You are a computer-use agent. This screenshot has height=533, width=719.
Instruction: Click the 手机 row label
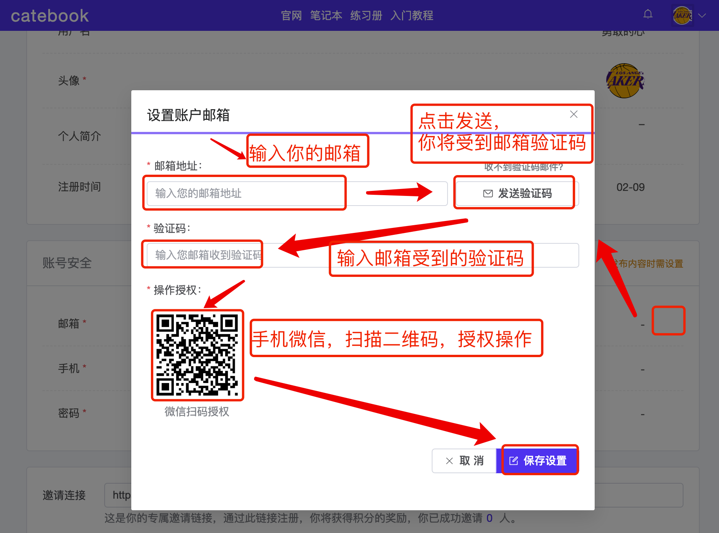(x=68, y=368)
